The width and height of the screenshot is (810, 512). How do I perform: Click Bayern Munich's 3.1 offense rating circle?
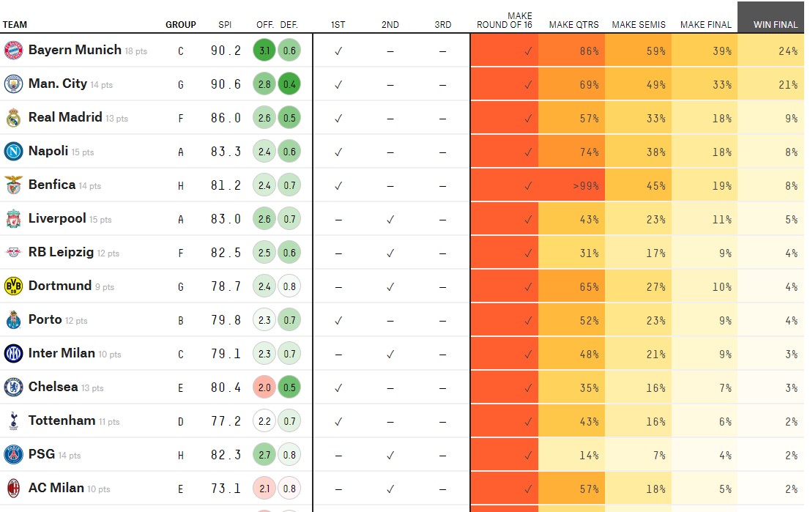[264, 51]
